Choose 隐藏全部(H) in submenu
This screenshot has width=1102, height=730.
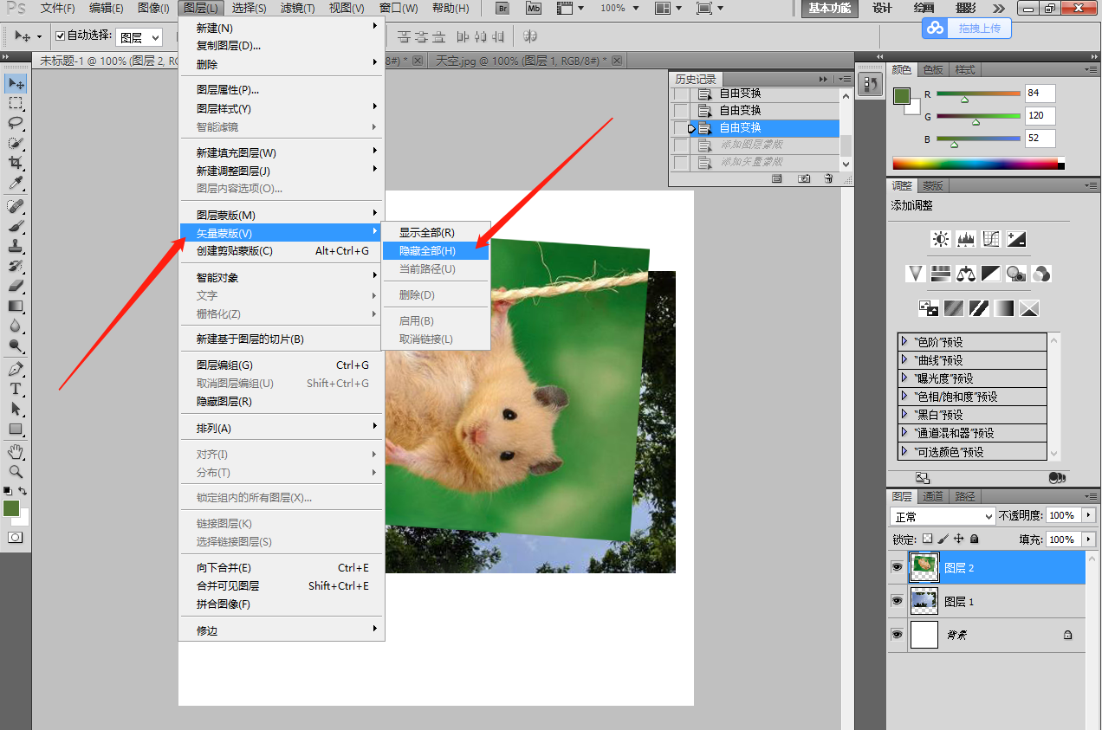[436, 250]
